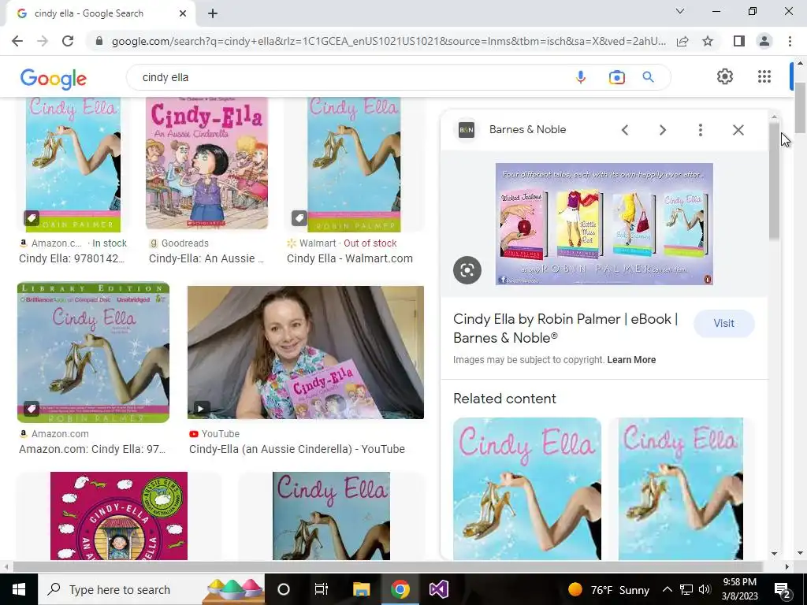
Task: Close the cindy ella tab
Action: coord(182,13)
